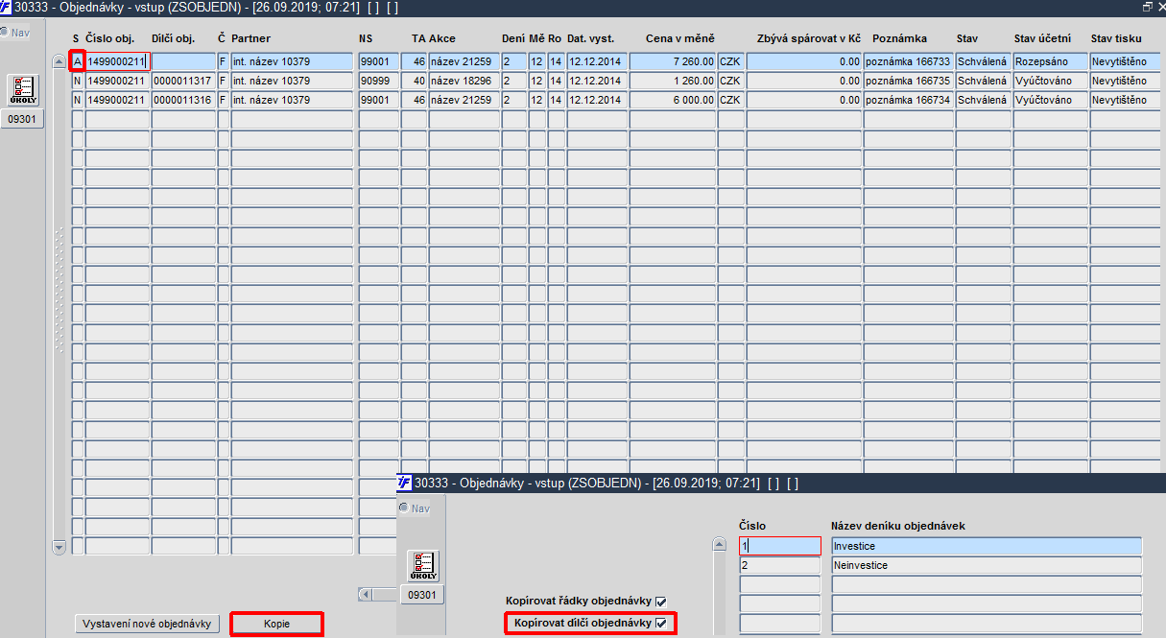Image resolution: width=1166 pixels, height=638 pixels.
Task: Click the Zbývá spárovat 0.00 cell in the 7 260.00 row
Action: 803,61
